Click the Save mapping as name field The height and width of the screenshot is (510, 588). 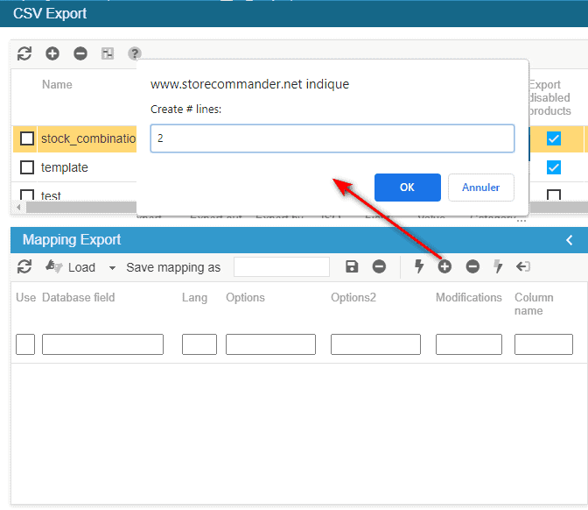[282, 267]
